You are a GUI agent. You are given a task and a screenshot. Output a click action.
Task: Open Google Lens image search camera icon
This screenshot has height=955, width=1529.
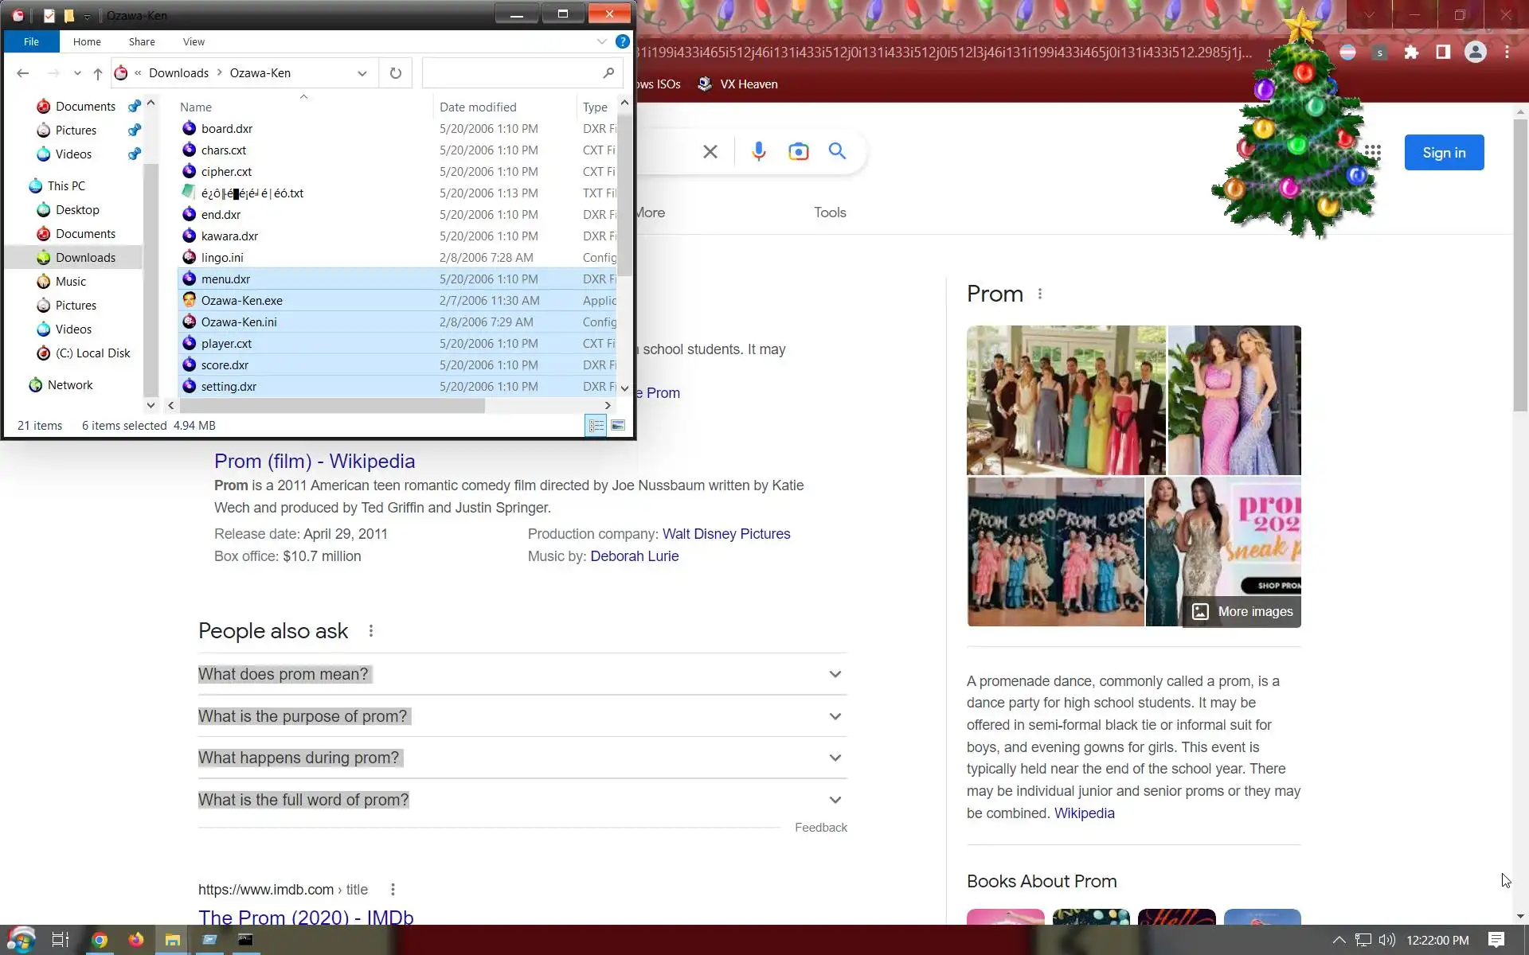tap(798, 151)
